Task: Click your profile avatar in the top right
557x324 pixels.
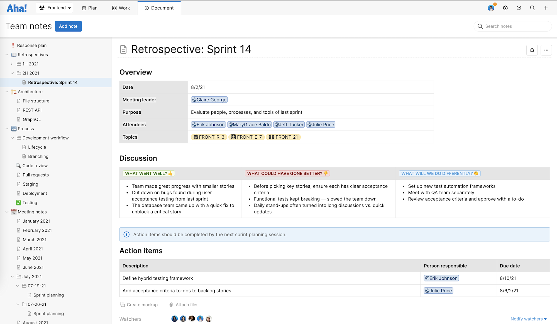Action: (491, 8)
